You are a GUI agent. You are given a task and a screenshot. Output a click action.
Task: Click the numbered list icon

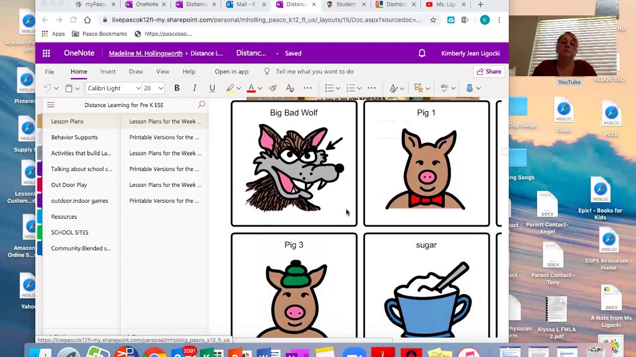click(x=351, y=88)
